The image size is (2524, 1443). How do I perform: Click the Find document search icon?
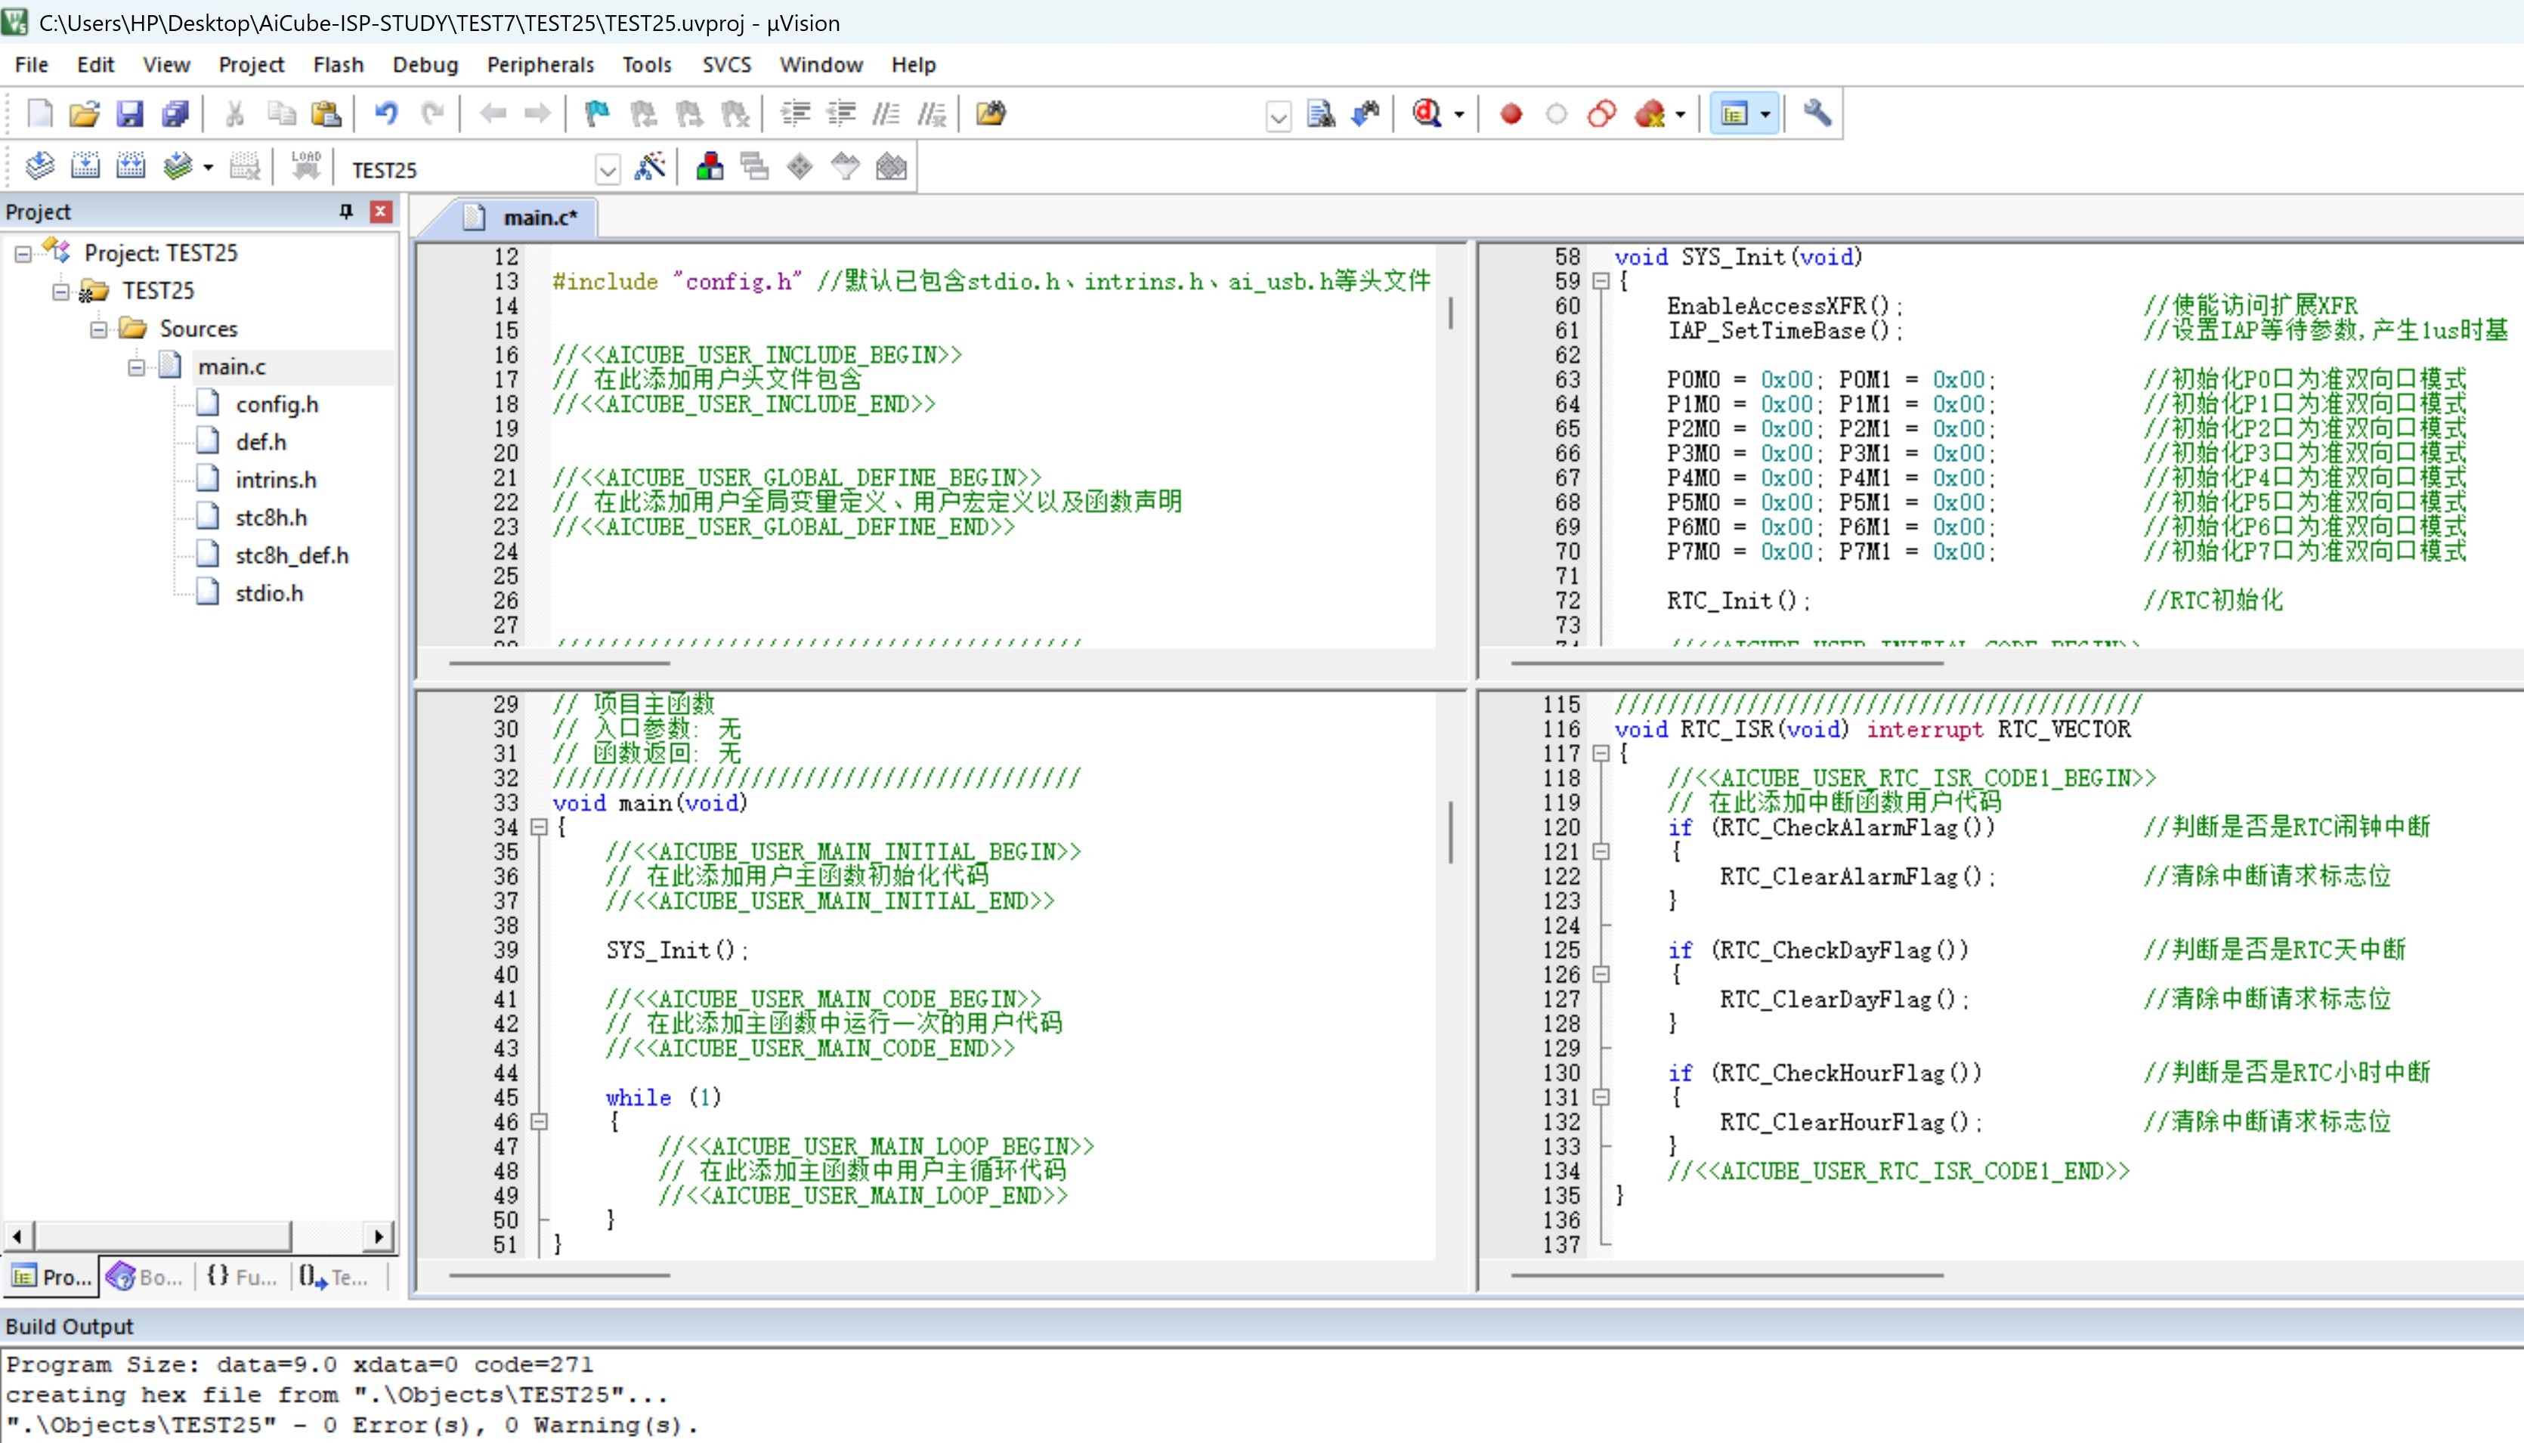point(1320,114)
